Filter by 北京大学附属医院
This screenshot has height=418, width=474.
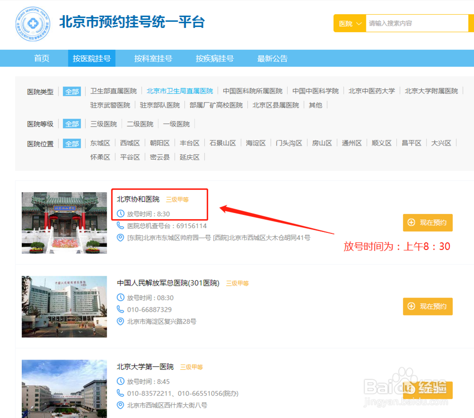pyautogui.click(x=431, y=91)
